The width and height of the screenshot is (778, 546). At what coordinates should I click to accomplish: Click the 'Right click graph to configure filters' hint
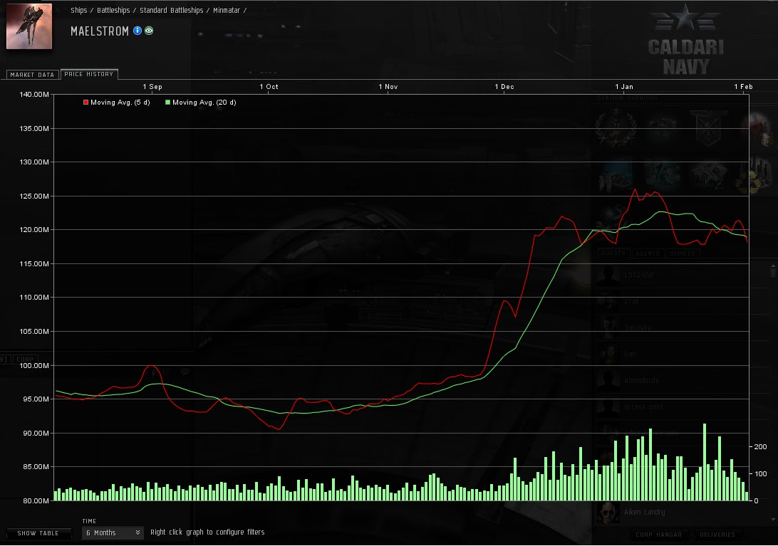(207, 532)
